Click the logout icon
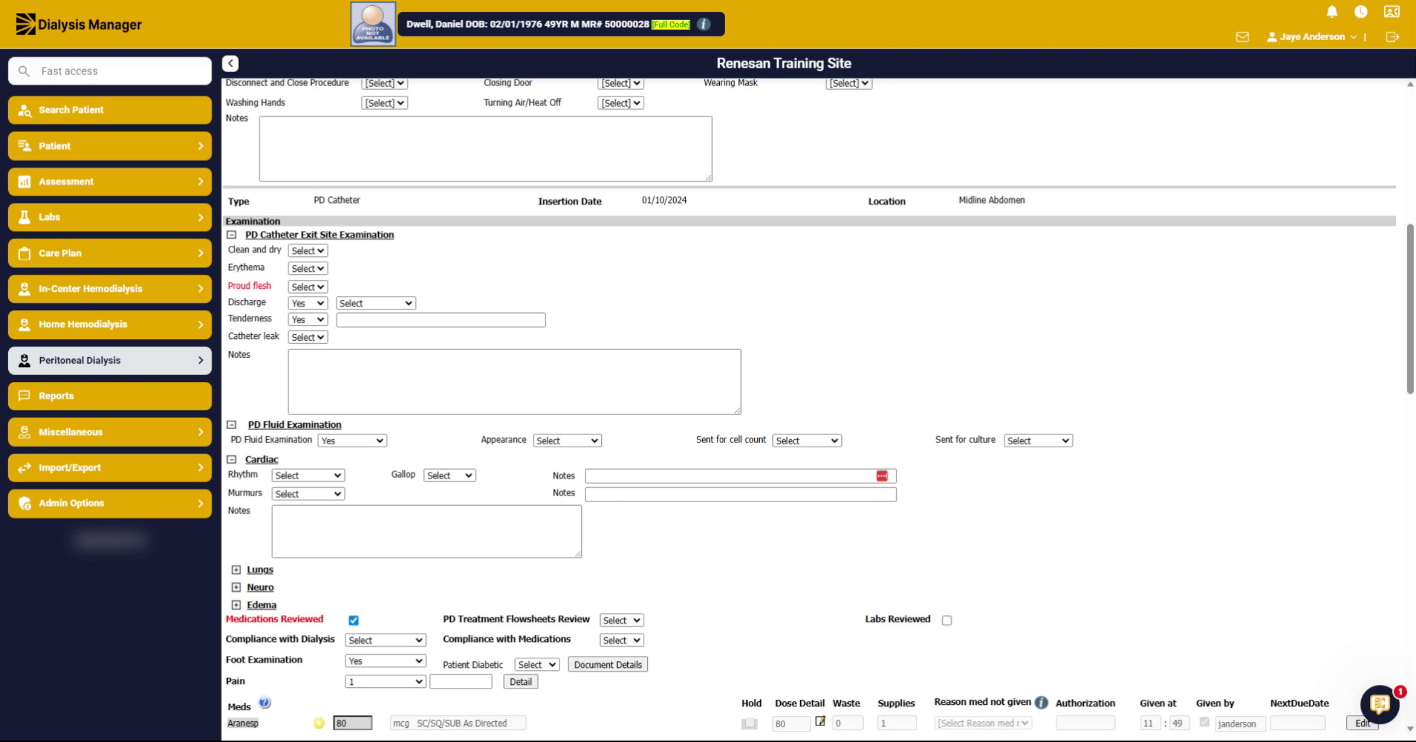 tap(1392, 37)
